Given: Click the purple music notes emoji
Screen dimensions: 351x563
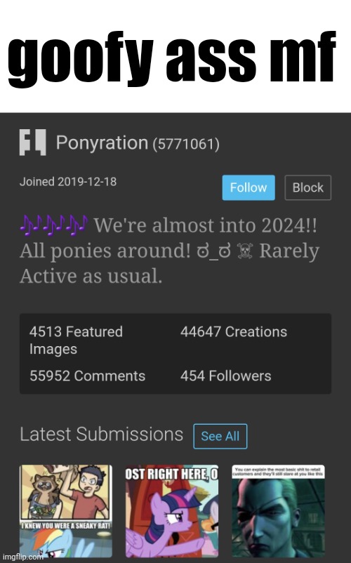Looking at the screenshot, I should coord(54,225).
